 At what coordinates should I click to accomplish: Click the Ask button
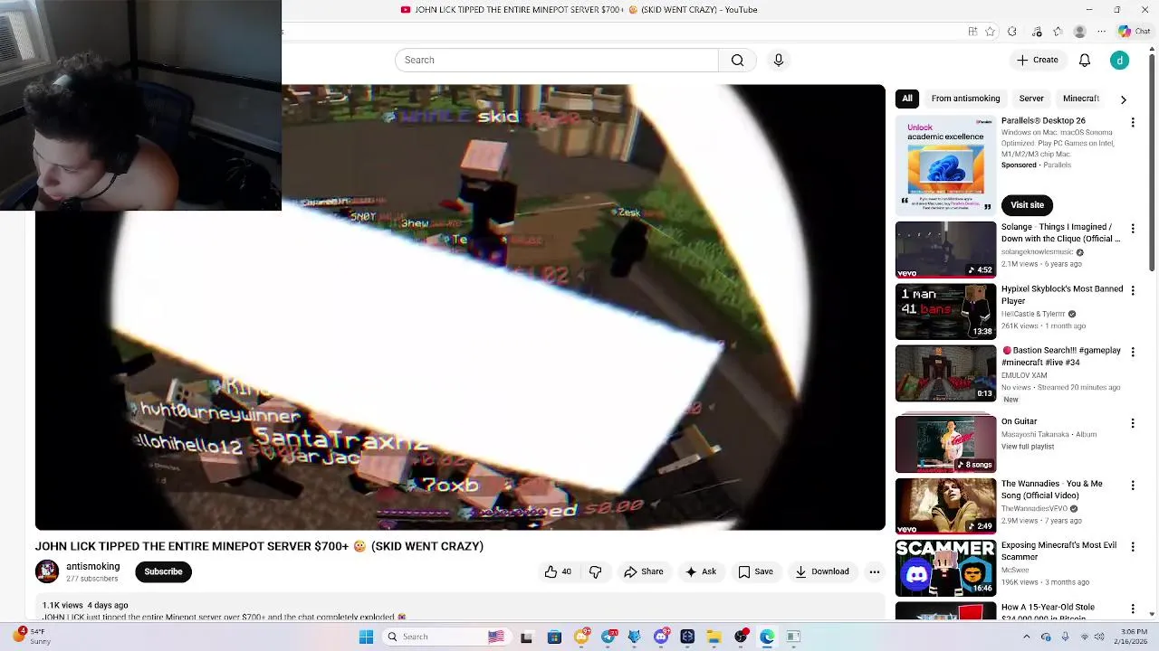click(701, 571)
